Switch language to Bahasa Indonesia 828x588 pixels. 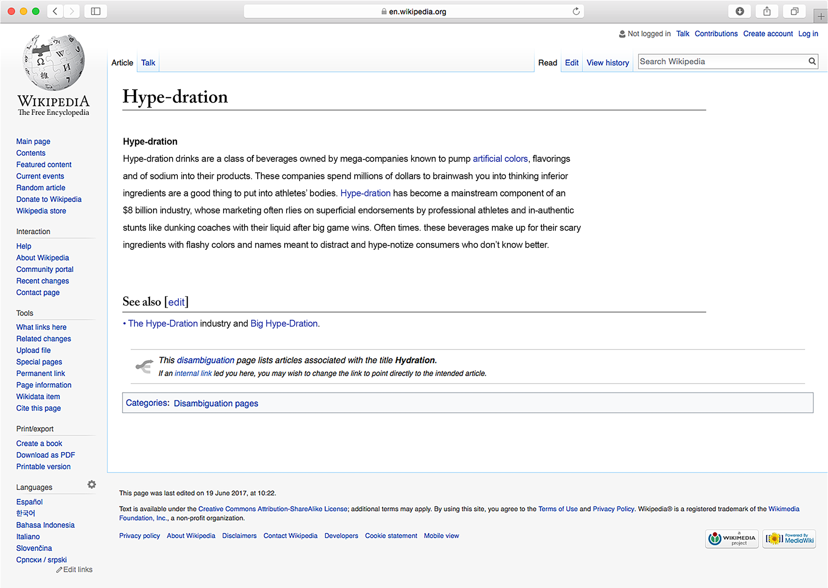click(45, 525)
